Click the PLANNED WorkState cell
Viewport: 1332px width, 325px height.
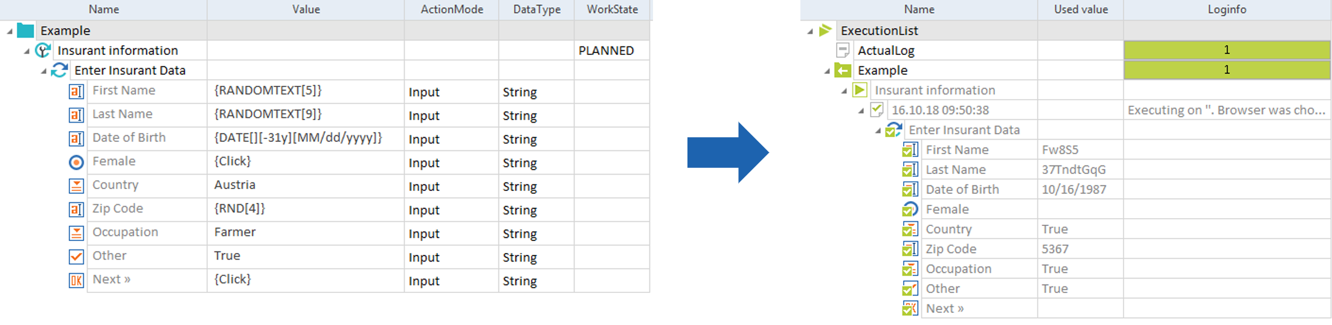(x=611, y=50)
